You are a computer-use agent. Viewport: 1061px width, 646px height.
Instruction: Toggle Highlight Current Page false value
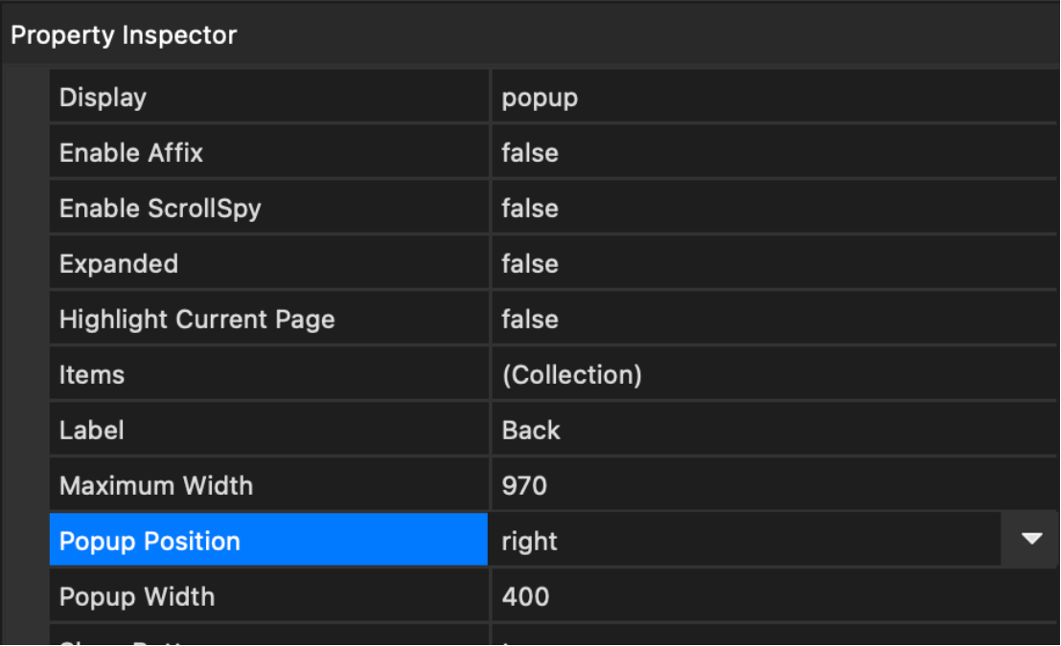530,319
